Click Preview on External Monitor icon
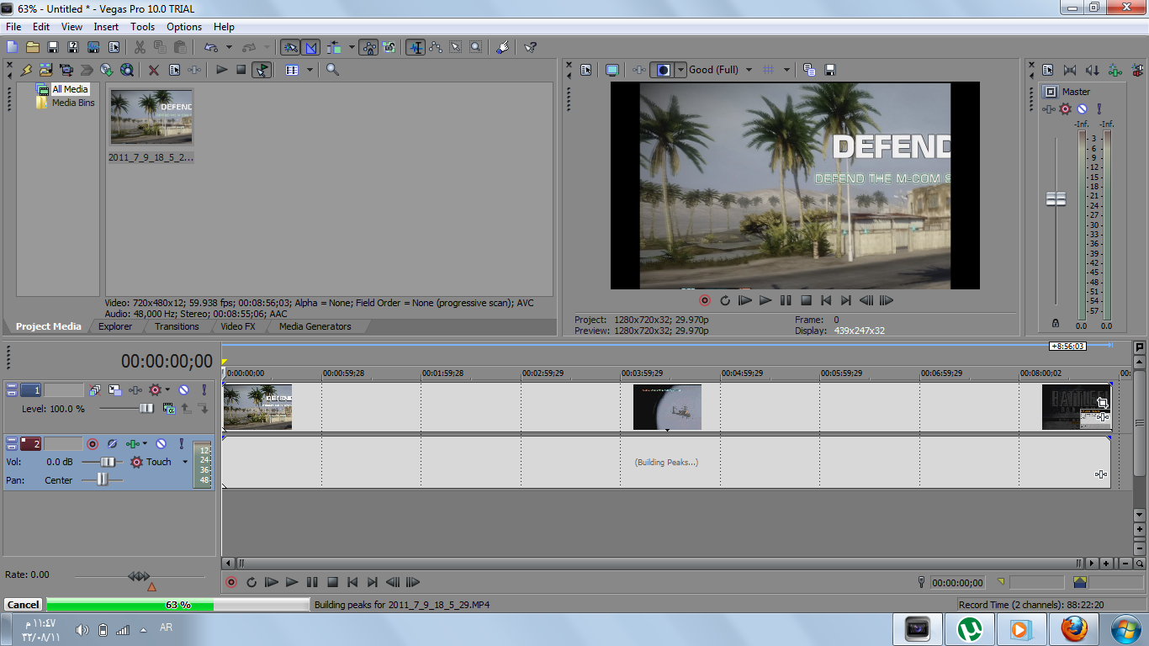The image size is (1149, 646). (x=612, y=70)
